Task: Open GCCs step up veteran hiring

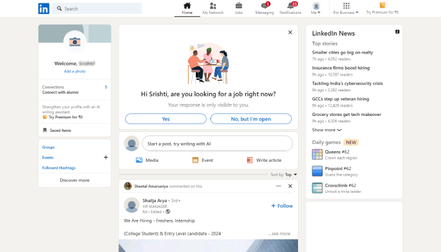Action: click(340, 99)
